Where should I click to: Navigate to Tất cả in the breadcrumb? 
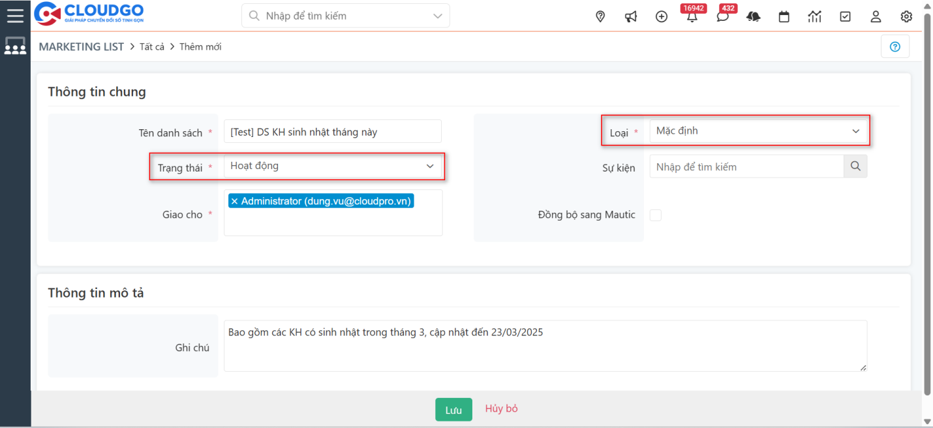pos(151,46)
